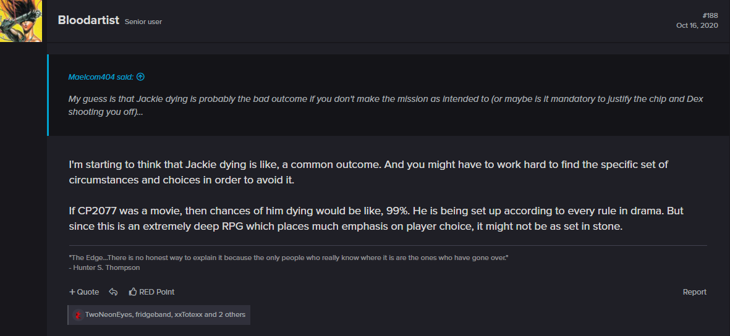Click the plus icon on the Quote button
The height and width of the screenshot is (336, 730).
point(72,292)
